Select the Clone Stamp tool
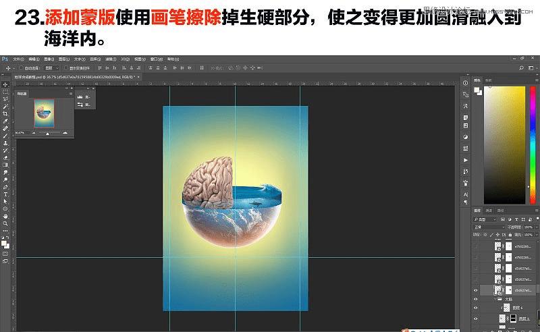Viewport: 540px width, 332px height. [5, 143]
